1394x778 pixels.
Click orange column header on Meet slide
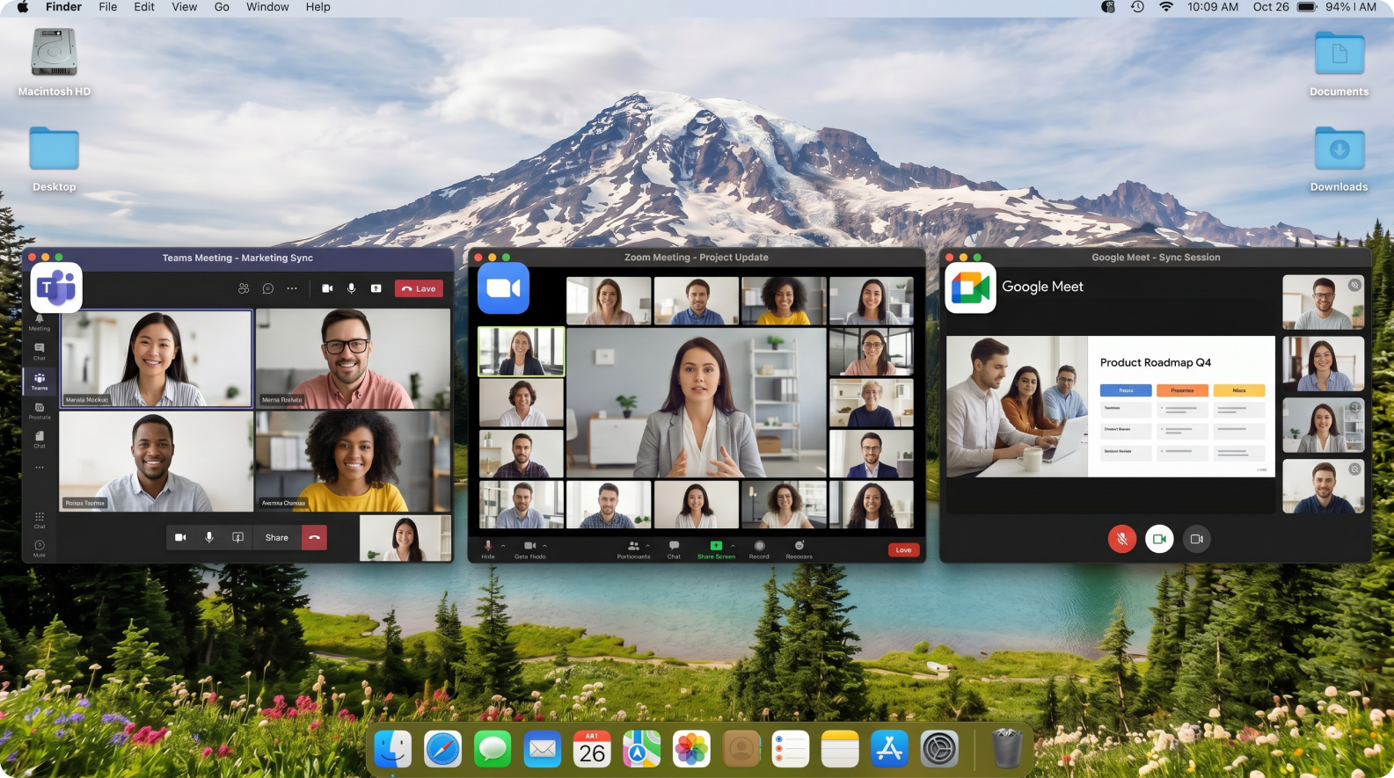pyautogui.click(x=1182, y=390)
